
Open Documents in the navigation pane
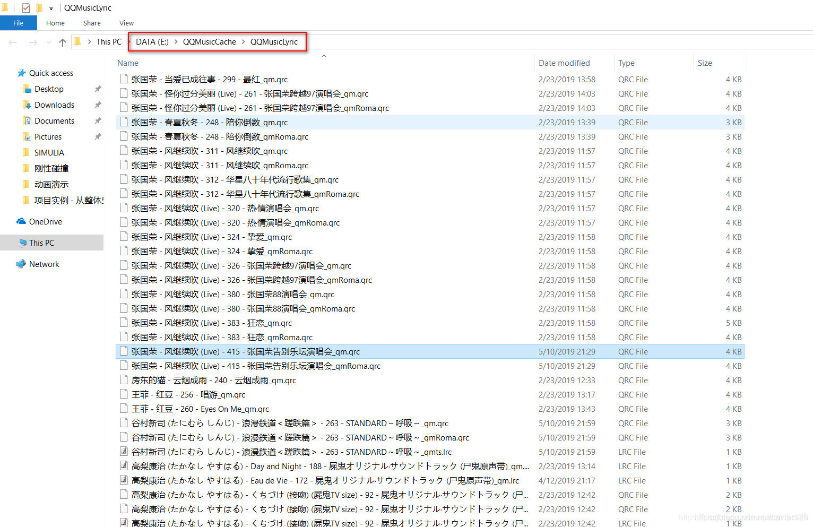pyautogui.click(x=54, y=120)
